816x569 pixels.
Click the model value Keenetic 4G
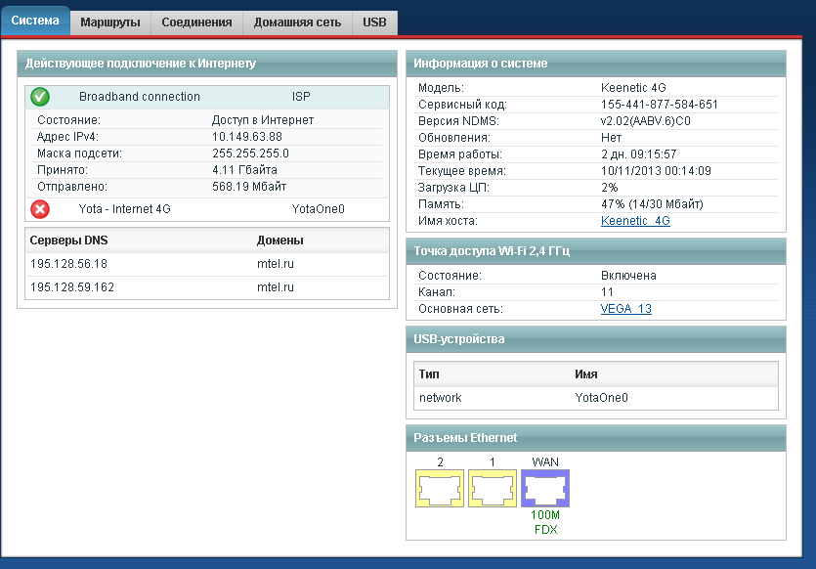coord(633,87)
